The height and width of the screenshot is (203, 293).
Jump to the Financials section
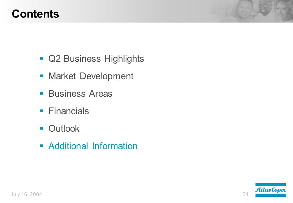point(68,111)
